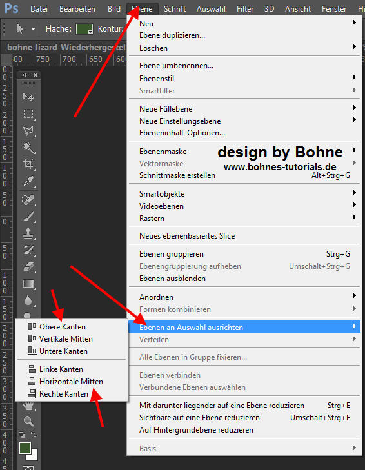
Task: Select the Crop tool
Action: [x=28, y=164]
